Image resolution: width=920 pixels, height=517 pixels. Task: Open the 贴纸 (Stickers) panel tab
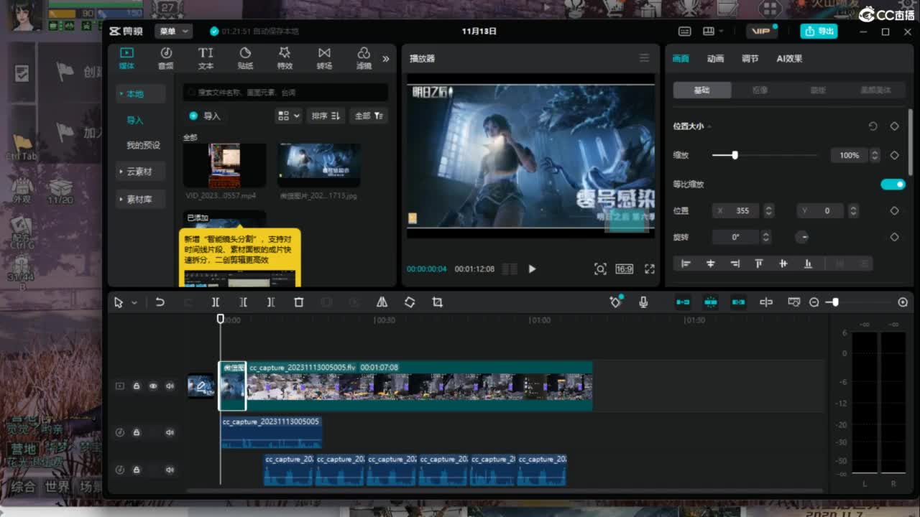click(x=245, y=58)
